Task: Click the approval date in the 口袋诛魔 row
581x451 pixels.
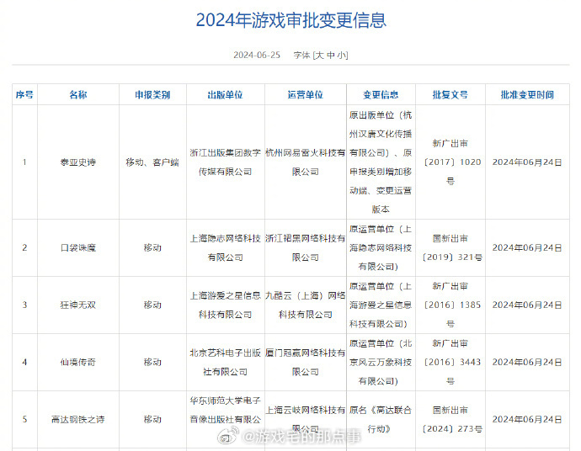Action: 527,247
